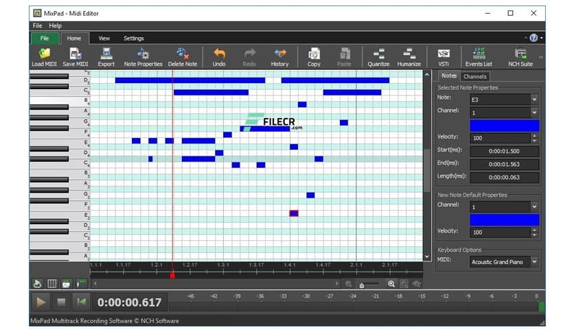Screen dimensions: 574x332
Task: Click the red playhead marker on timeline
Action: pyautogui.click(x=172, y=275)
